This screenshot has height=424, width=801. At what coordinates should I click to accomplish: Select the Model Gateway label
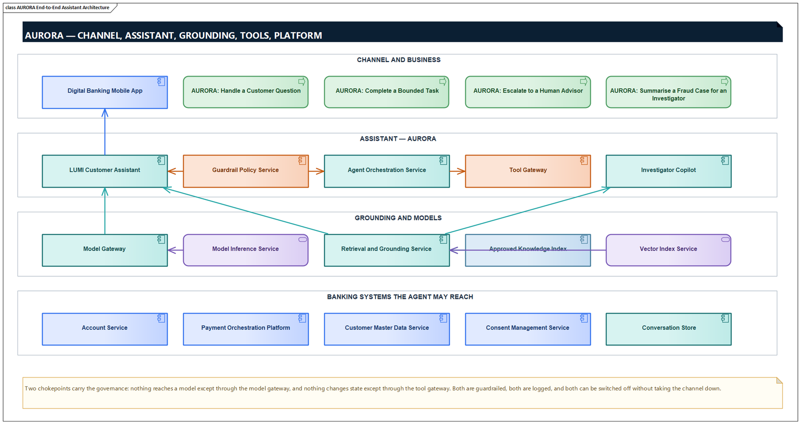click(104, 249)
